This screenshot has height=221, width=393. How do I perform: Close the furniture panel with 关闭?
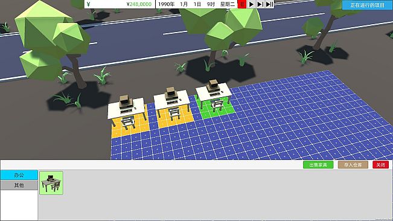[380, 165]
